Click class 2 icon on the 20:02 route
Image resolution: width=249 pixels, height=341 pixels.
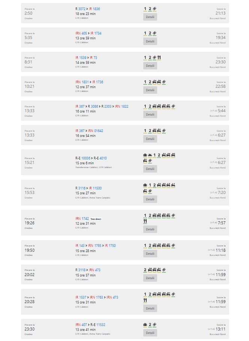tap(145, 270)
